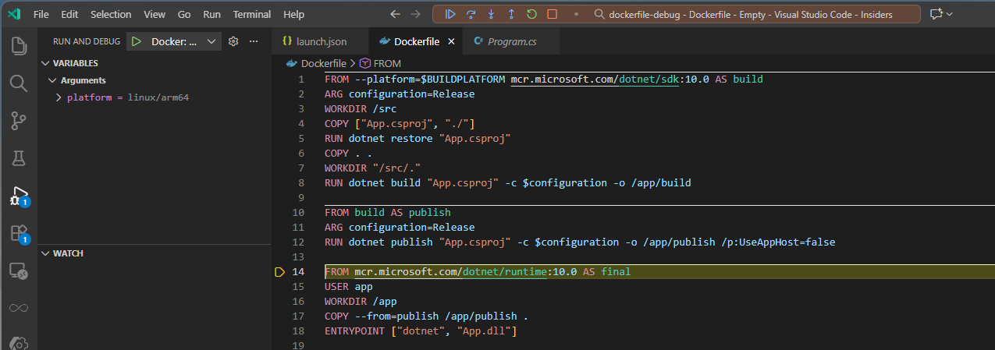This screenshot has height=350, width=995.
Task: Toggle a breakpoint on line 14 gutter
Action: [x=280, y=272]
